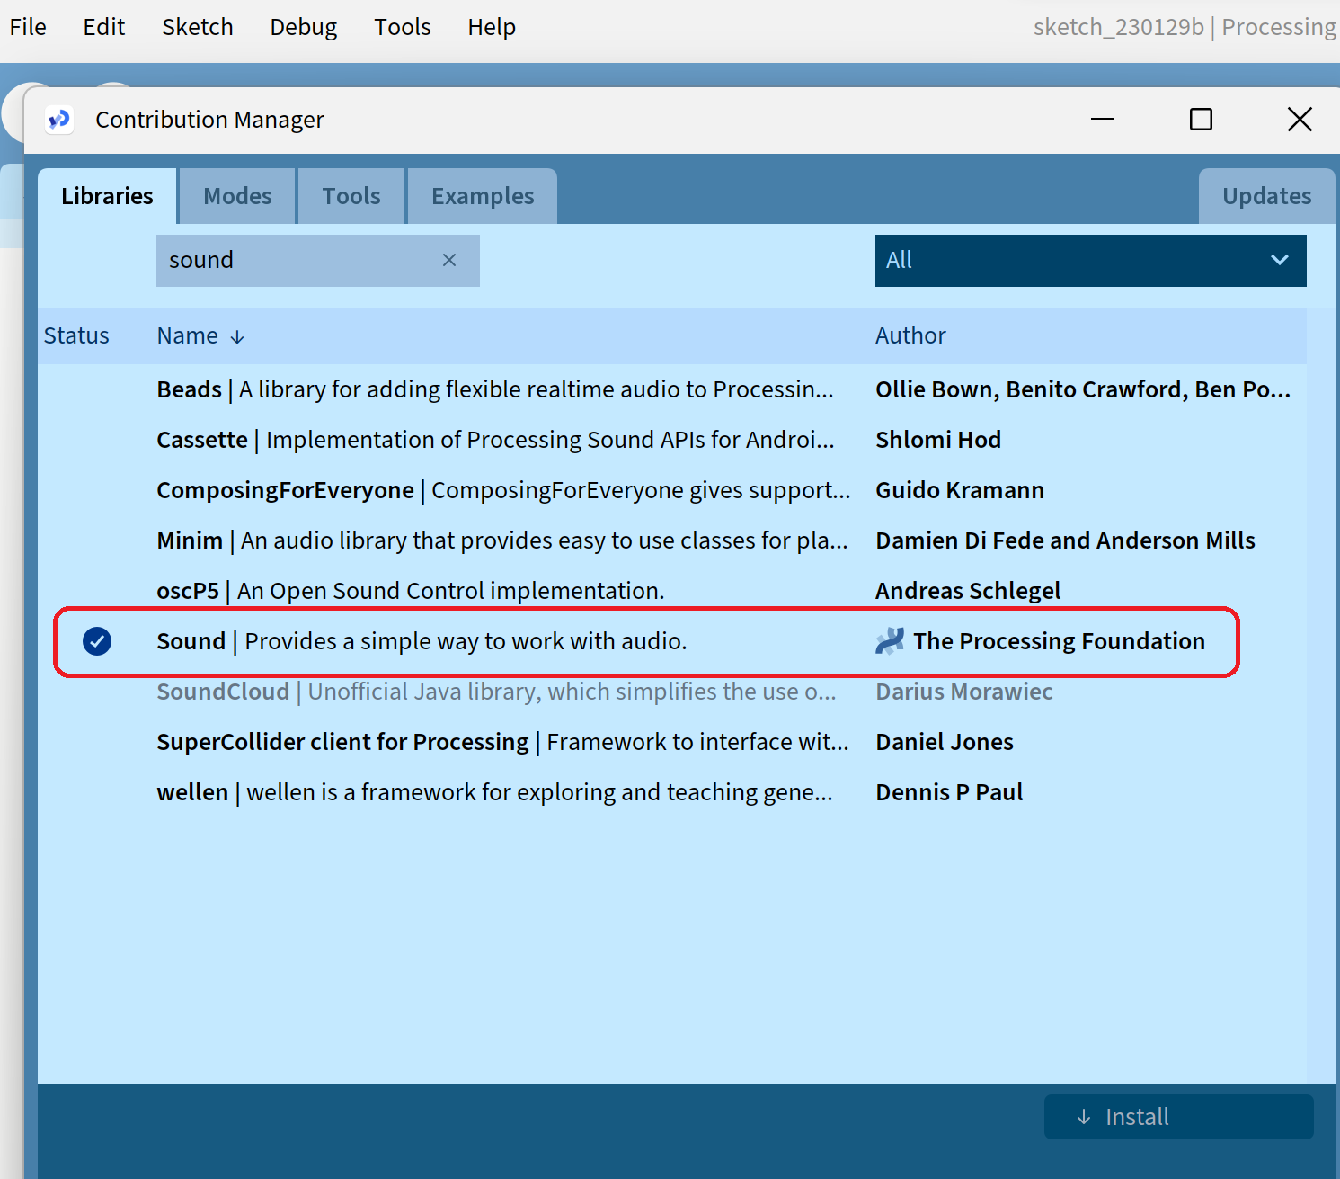Open the Help menu
The width and height of the screenshot is (1340, 1179).
pos(492,27)
